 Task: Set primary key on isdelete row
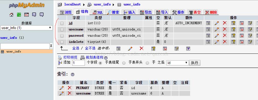point(233,42)
